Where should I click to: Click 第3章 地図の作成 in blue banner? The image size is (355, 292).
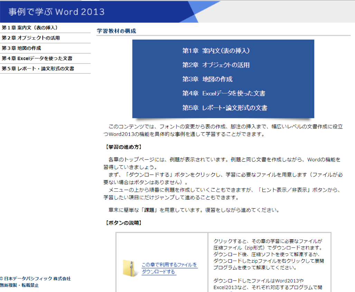207,79
